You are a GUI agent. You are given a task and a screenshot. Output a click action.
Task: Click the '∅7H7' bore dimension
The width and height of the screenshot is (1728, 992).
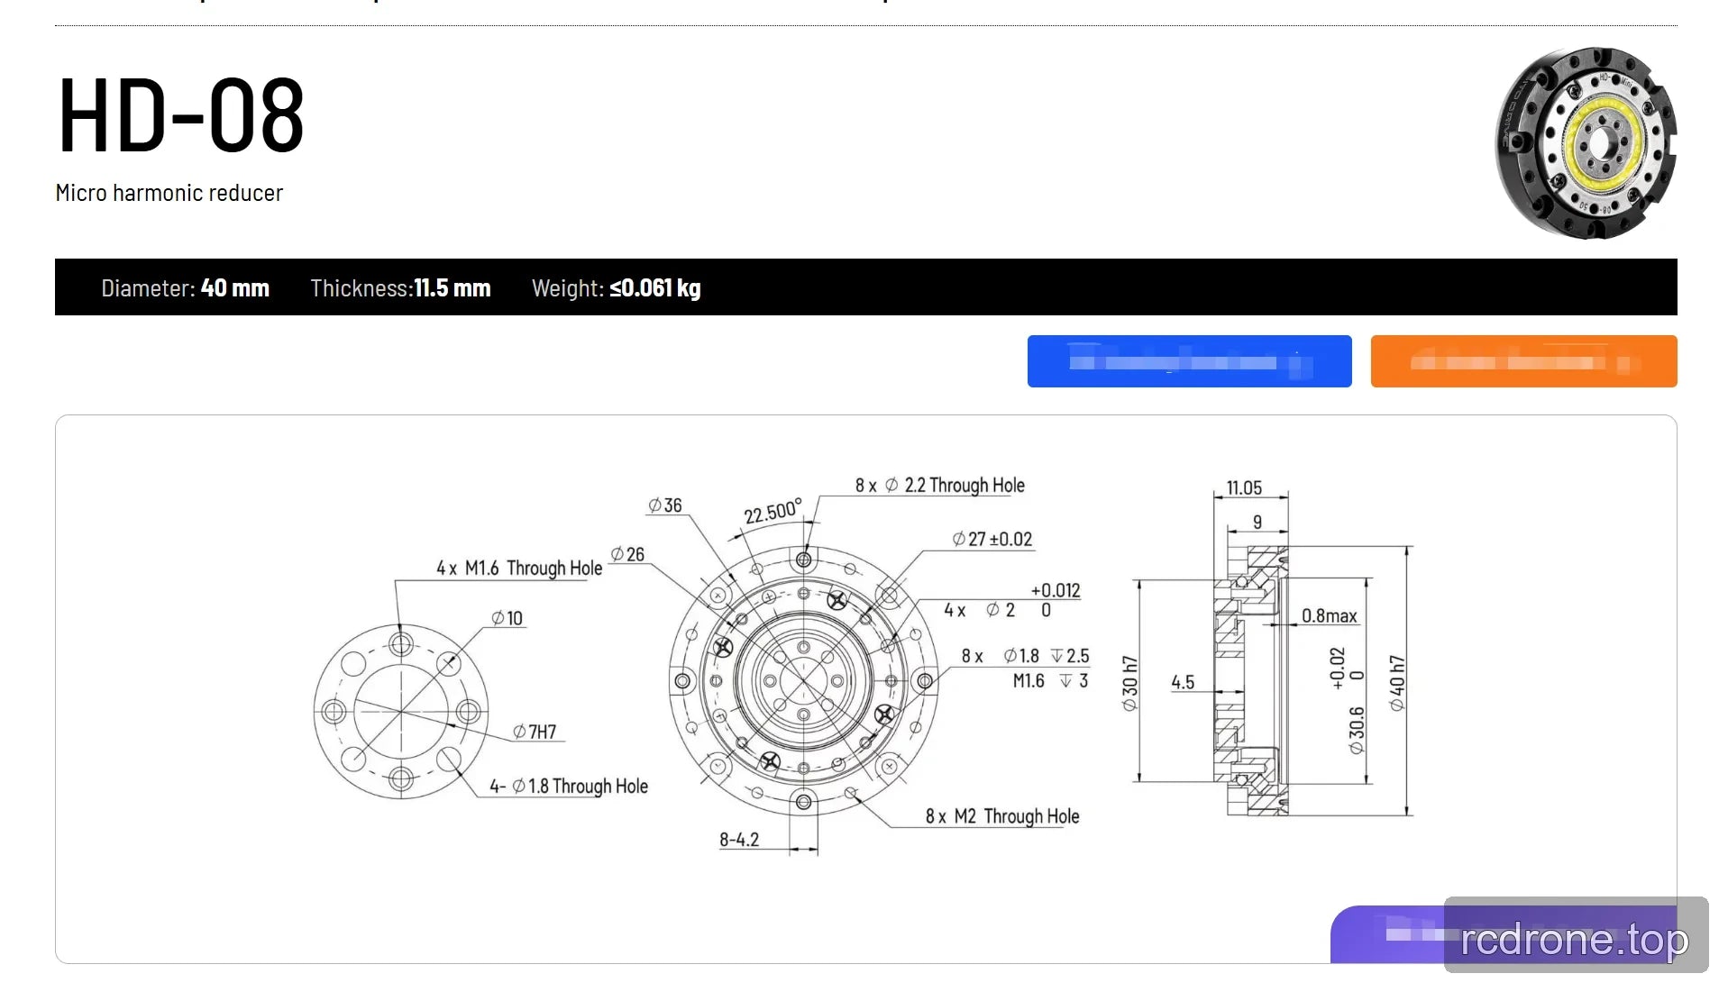[535, 732]
